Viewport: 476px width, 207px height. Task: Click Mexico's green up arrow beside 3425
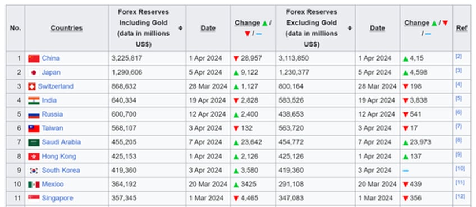pyautogui.click(x=236, y=185)
